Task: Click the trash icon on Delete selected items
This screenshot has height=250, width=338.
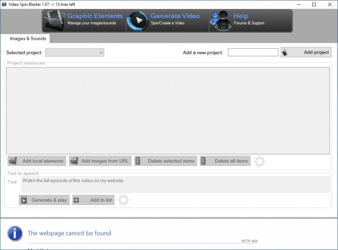Action: 138,161
